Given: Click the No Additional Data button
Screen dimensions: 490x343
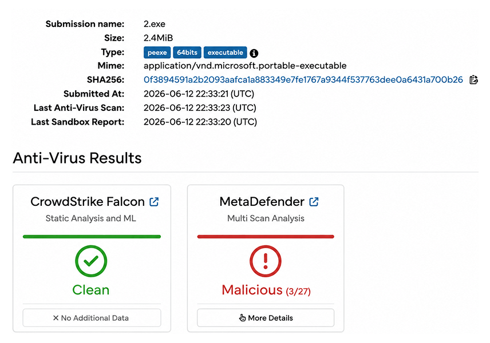Looking at the screenshot, I should coord(92,318).
